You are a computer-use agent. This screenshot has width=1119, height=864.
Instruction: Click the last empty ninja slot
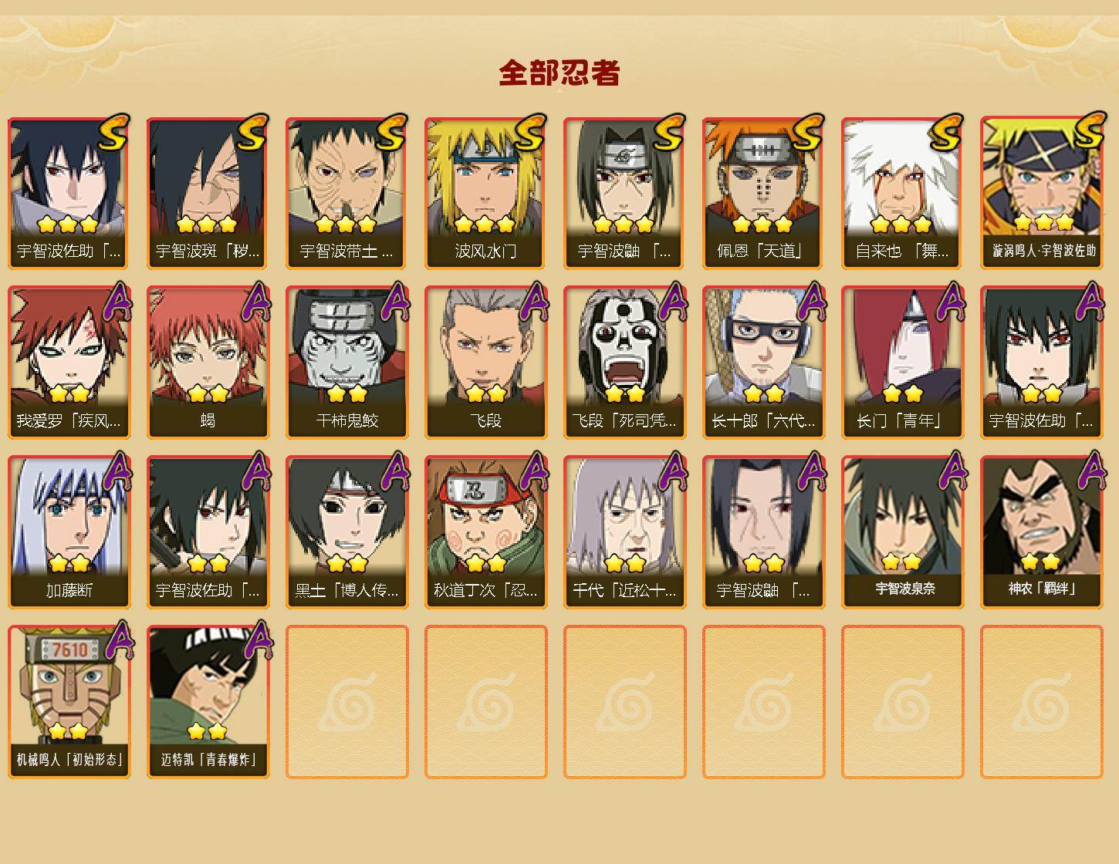tap(1041, 702)
